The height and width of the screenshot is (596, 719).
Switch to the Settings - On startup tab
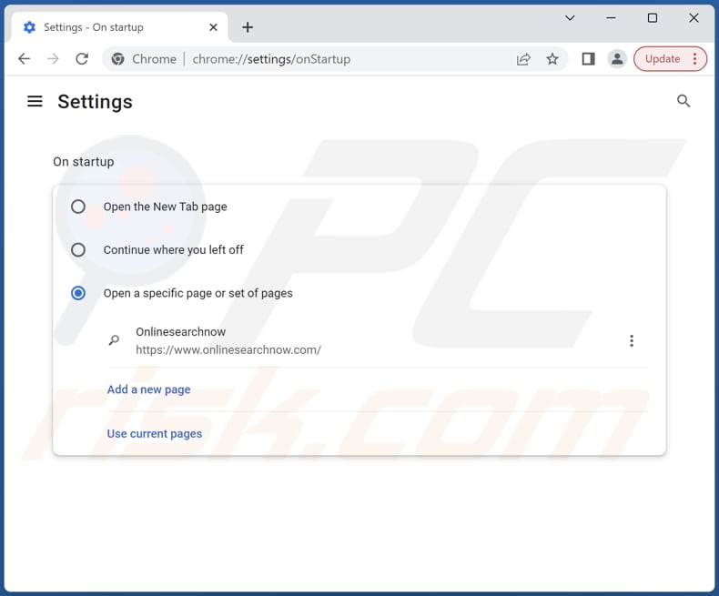119,27
